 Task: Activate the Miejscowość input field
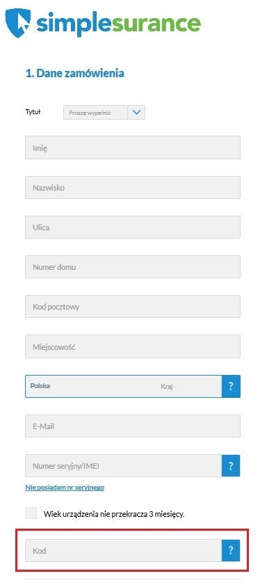pyautogui.click(x=133, y=346)
